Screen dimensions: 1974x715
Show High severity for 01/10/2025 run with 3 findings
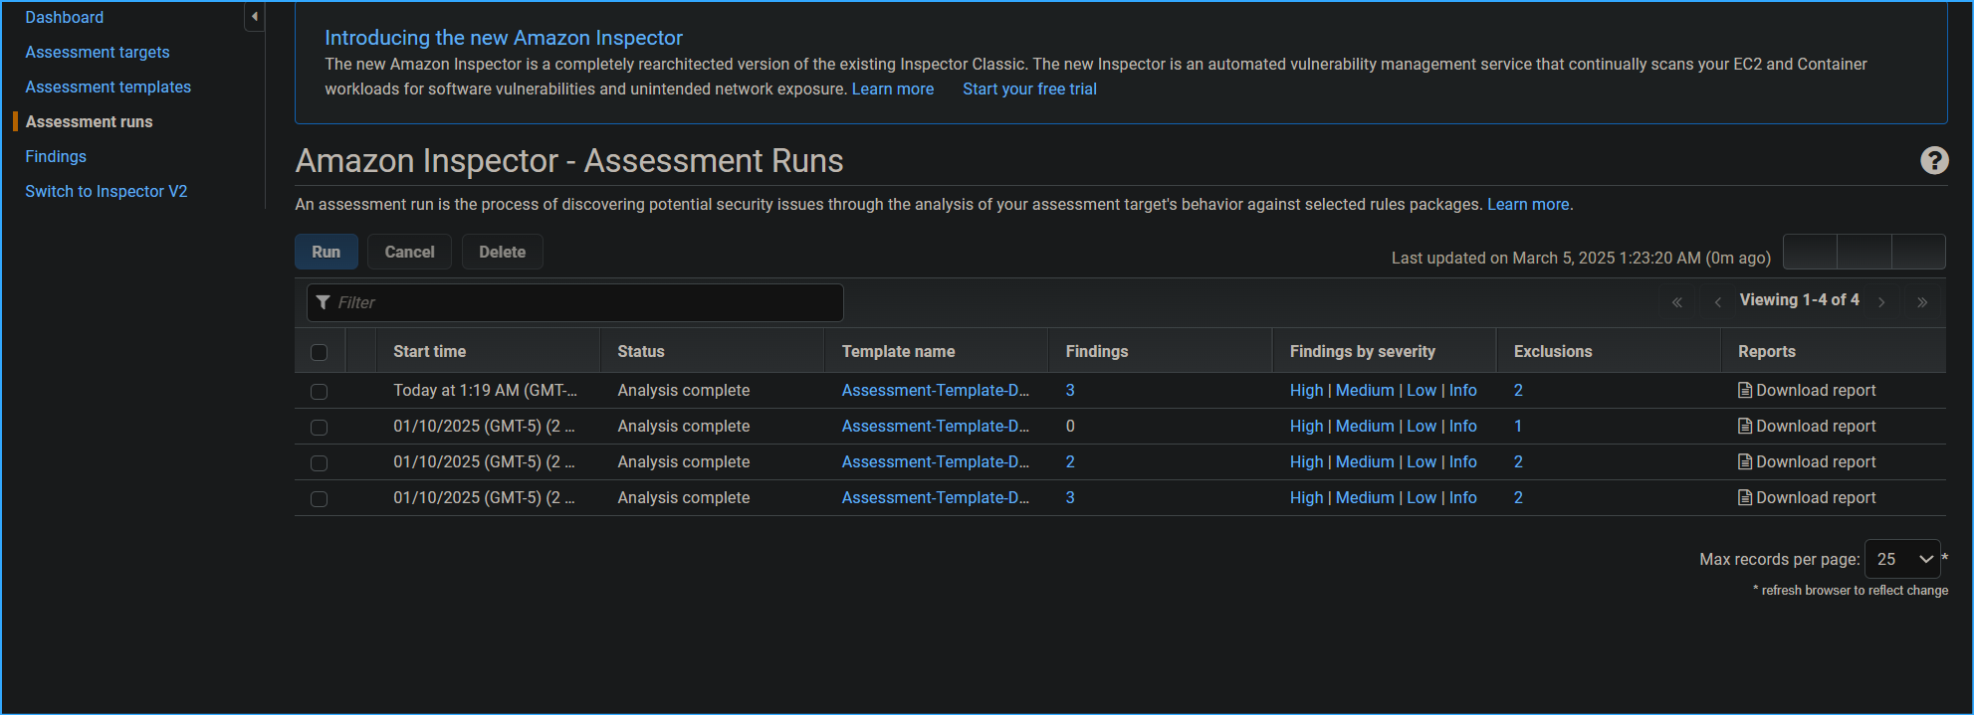[x=1306, y=498]
